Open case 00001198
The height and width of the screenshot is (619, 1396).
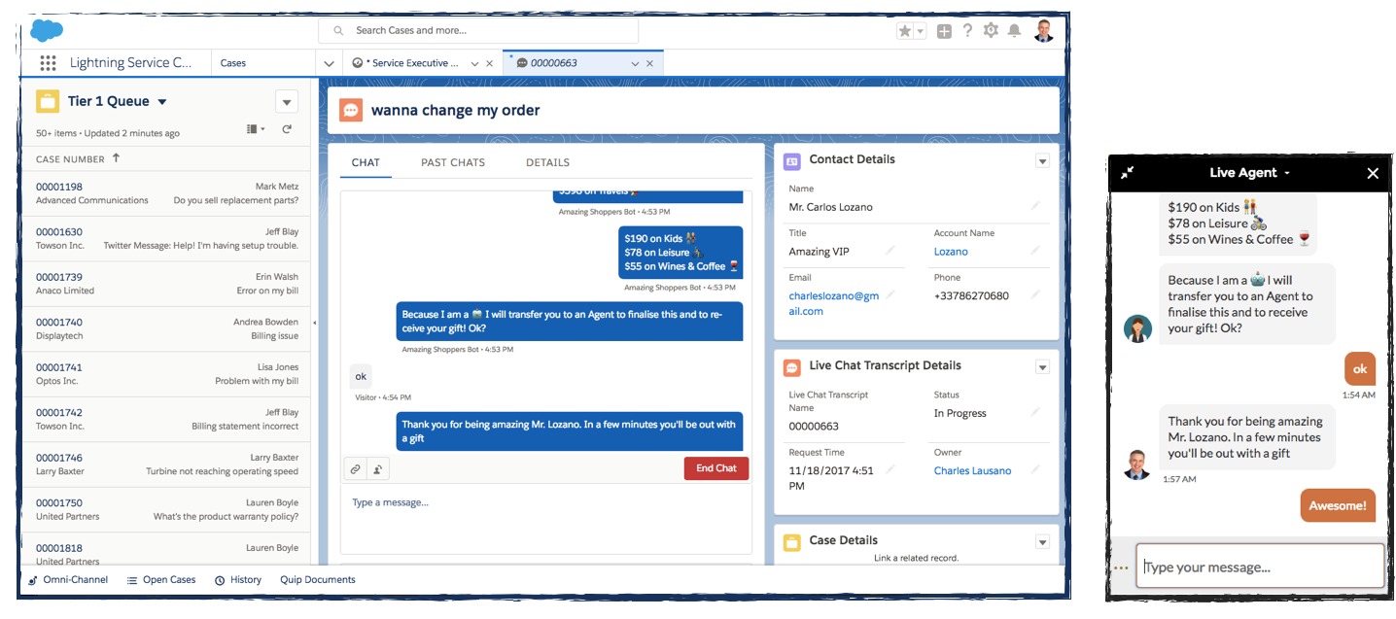coord(59,187)
